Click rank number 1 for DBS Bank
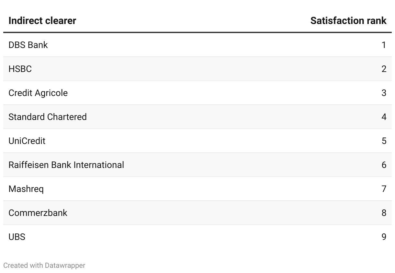Viewport: 395px width, 273px height. (x=384, y=45)
